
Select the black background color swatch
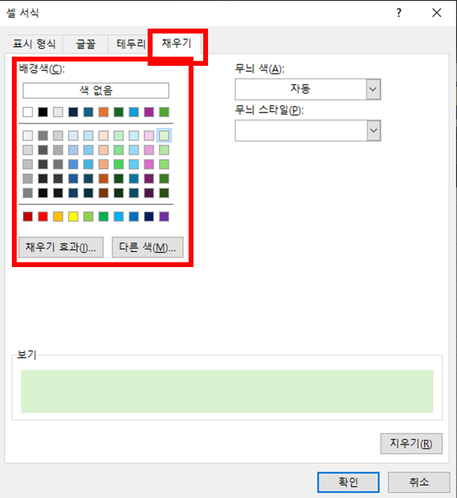pyautogui.click(x=43, y=112)
